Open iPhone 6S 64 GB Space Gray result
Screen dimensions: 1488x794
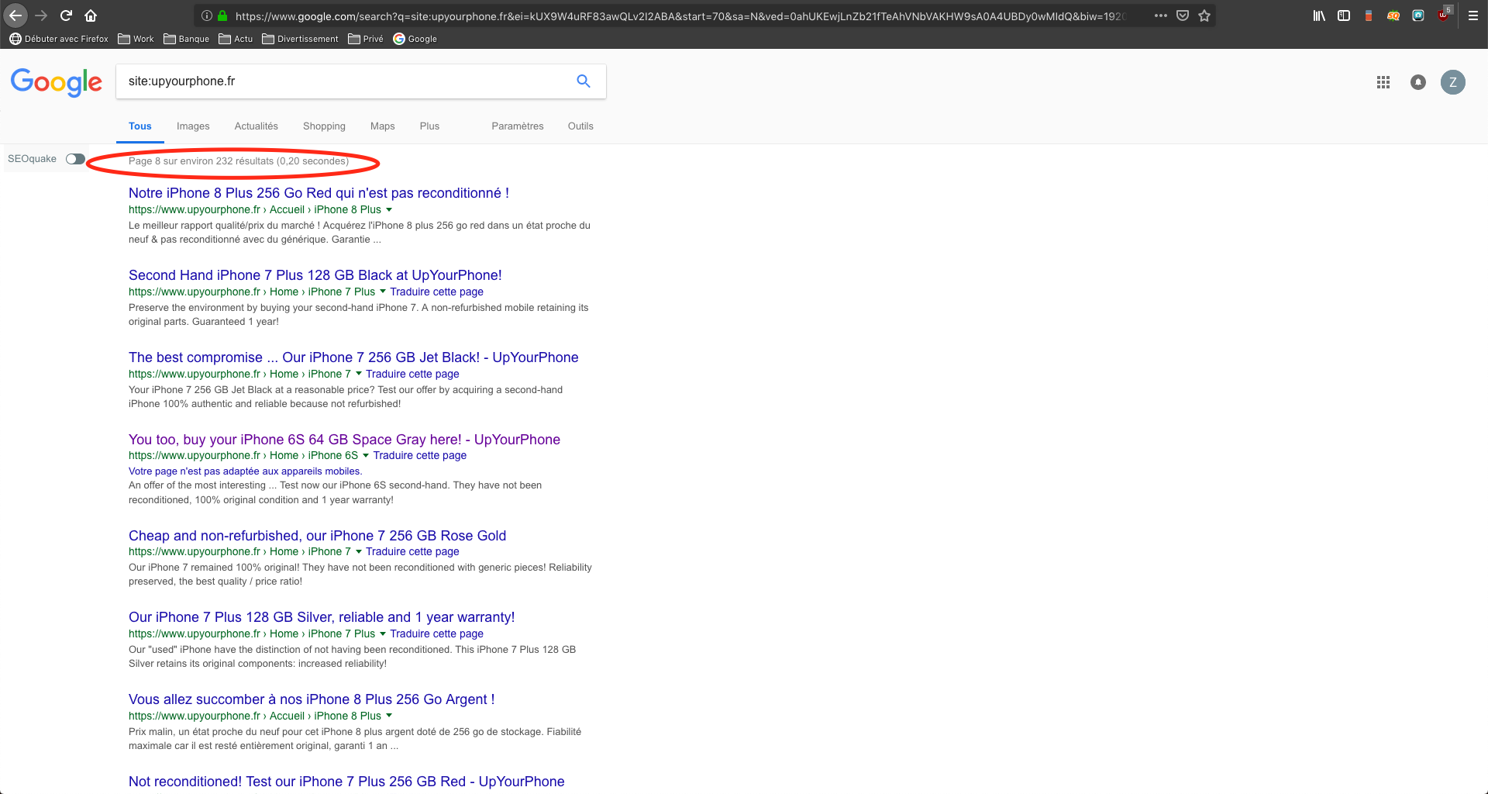(x=344, y=440)
